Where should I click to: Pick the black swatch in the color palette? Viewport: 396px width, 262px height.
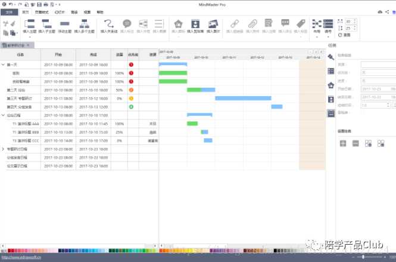tap(275, 251)
